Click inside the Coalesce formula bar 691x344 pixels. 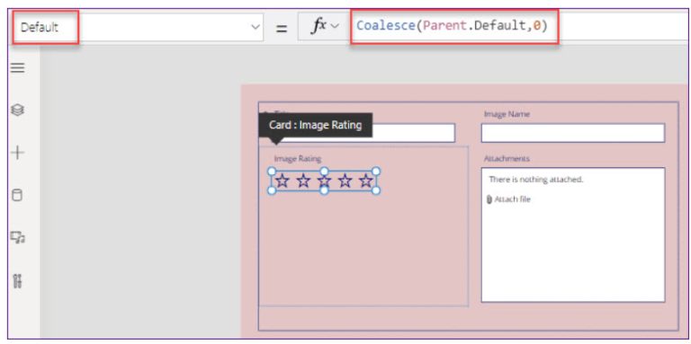[453, 26]
